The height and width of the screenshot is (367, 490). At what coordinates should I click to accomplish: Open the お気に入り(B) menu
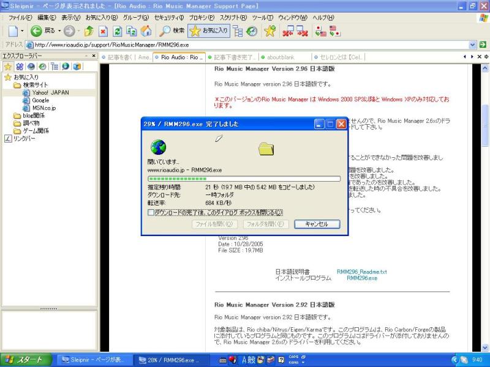tap(102, 18)
